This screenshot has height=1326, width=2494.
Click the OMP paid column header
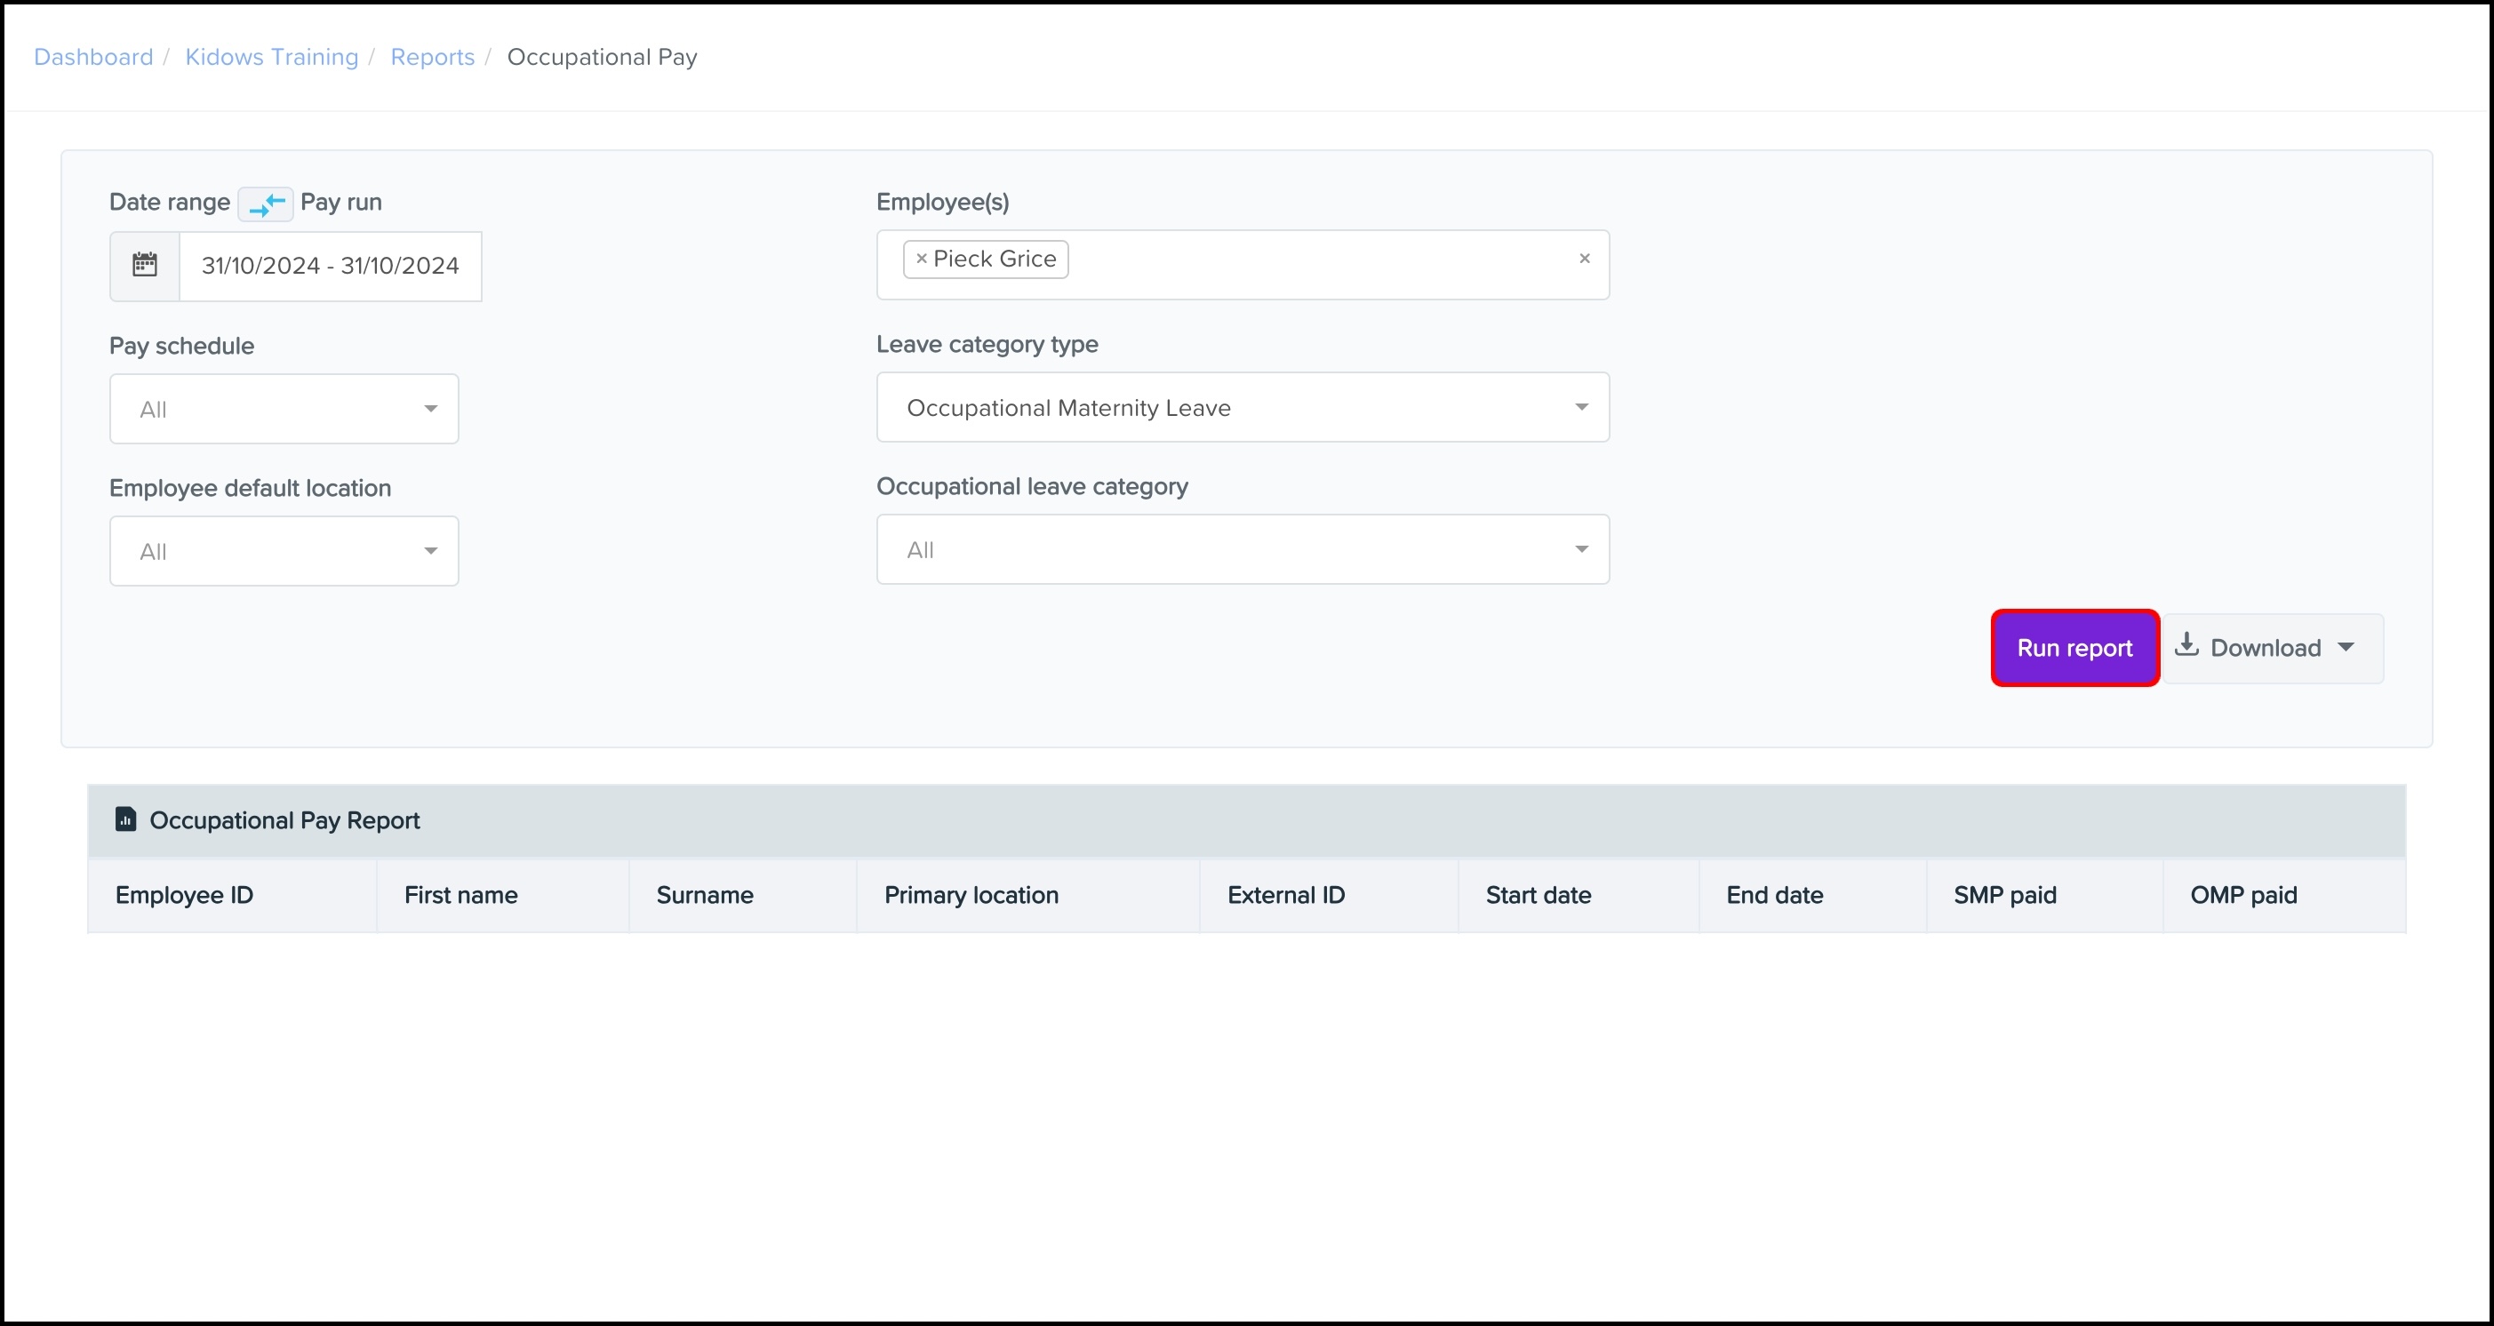2242,895
